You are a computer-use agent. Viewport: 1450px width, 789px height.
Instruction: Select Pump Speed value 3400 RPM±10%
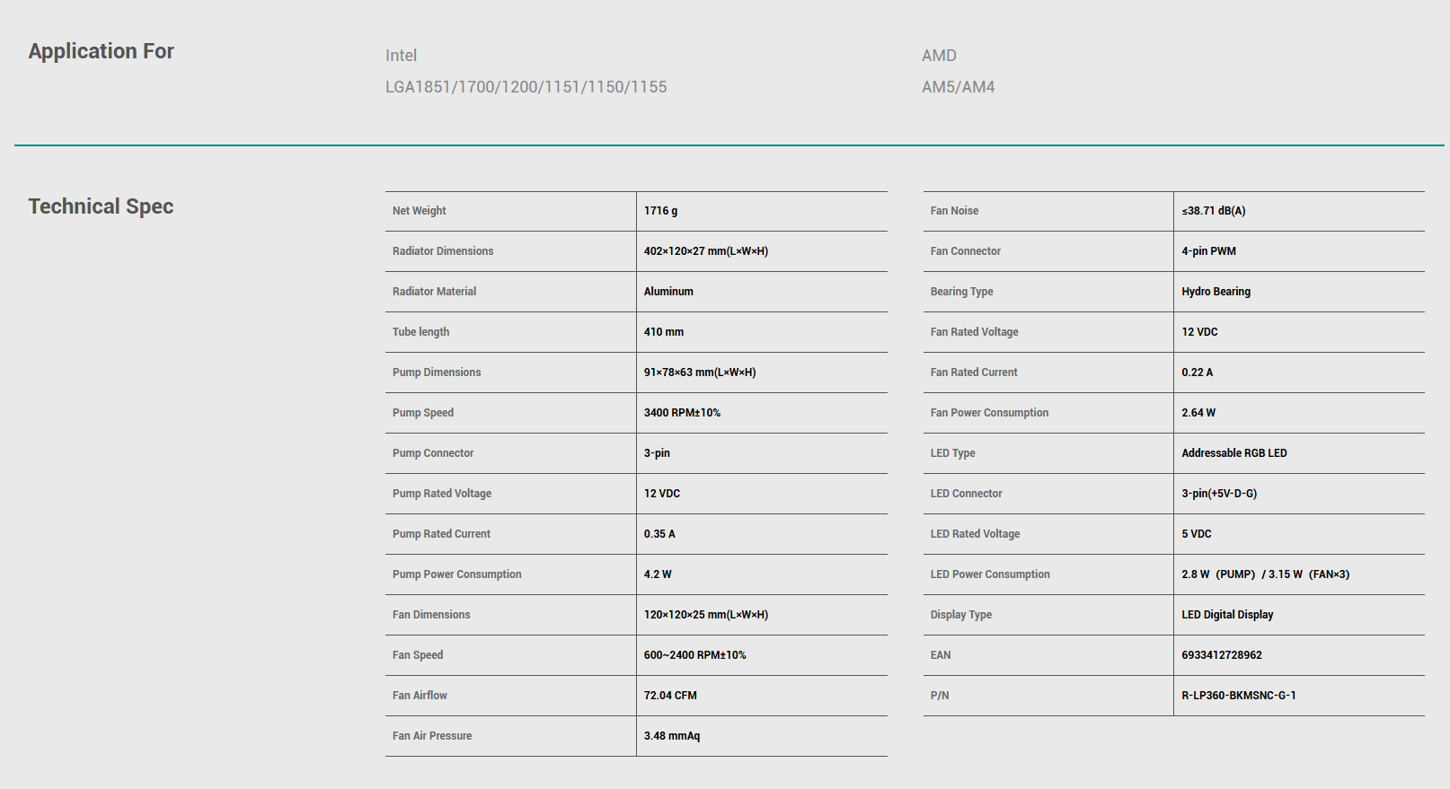[682, 413]
